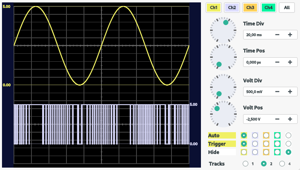The height and width of the screenshot is (170, 300).
Task: Increase Volt Pos using plus button
Action: [290, 119]
